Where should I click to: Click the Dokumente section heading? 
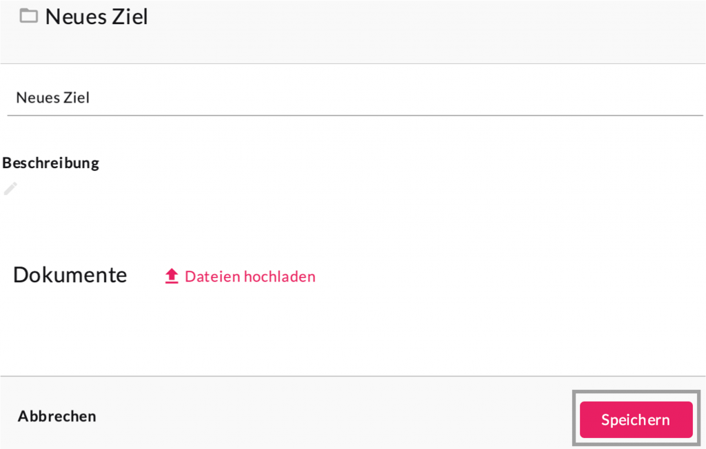(x=70, y=275)
